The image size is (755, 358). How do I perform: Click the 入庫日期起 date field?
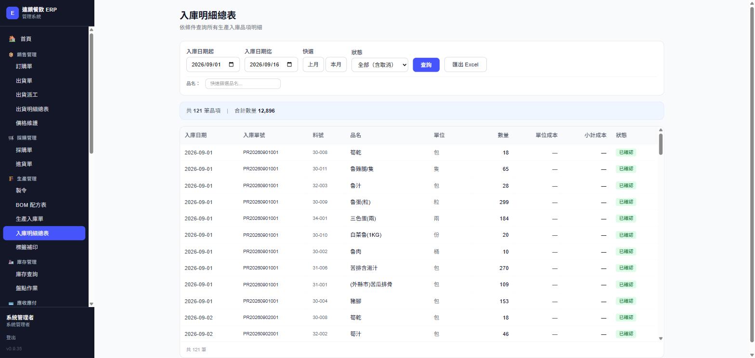coord(213,64)
